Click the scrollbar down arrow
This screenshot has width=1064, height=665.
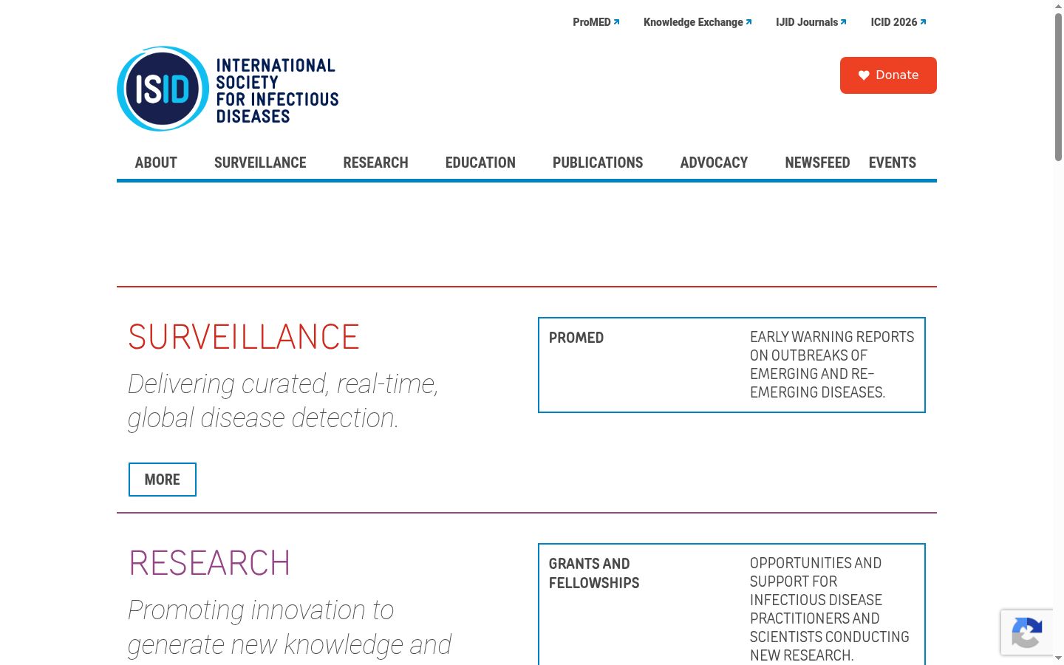pyautogui.click(x=1058, y=658)
